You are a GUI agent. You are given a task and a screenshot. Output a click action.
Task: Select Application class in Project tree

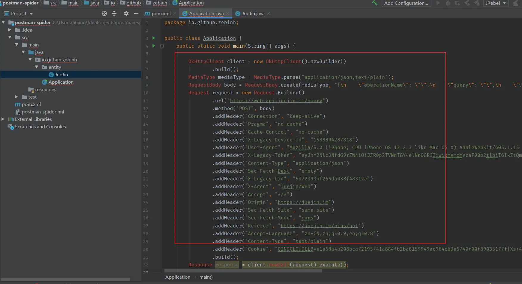(x=61, y=82)
